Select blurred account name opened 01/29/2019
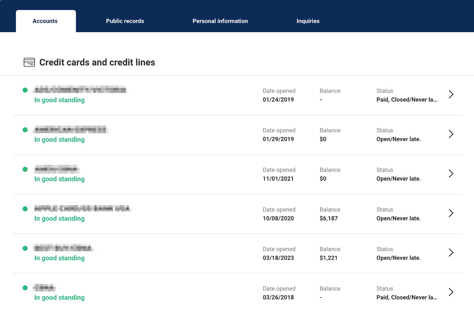474x309 pixels. coord(71,129)
